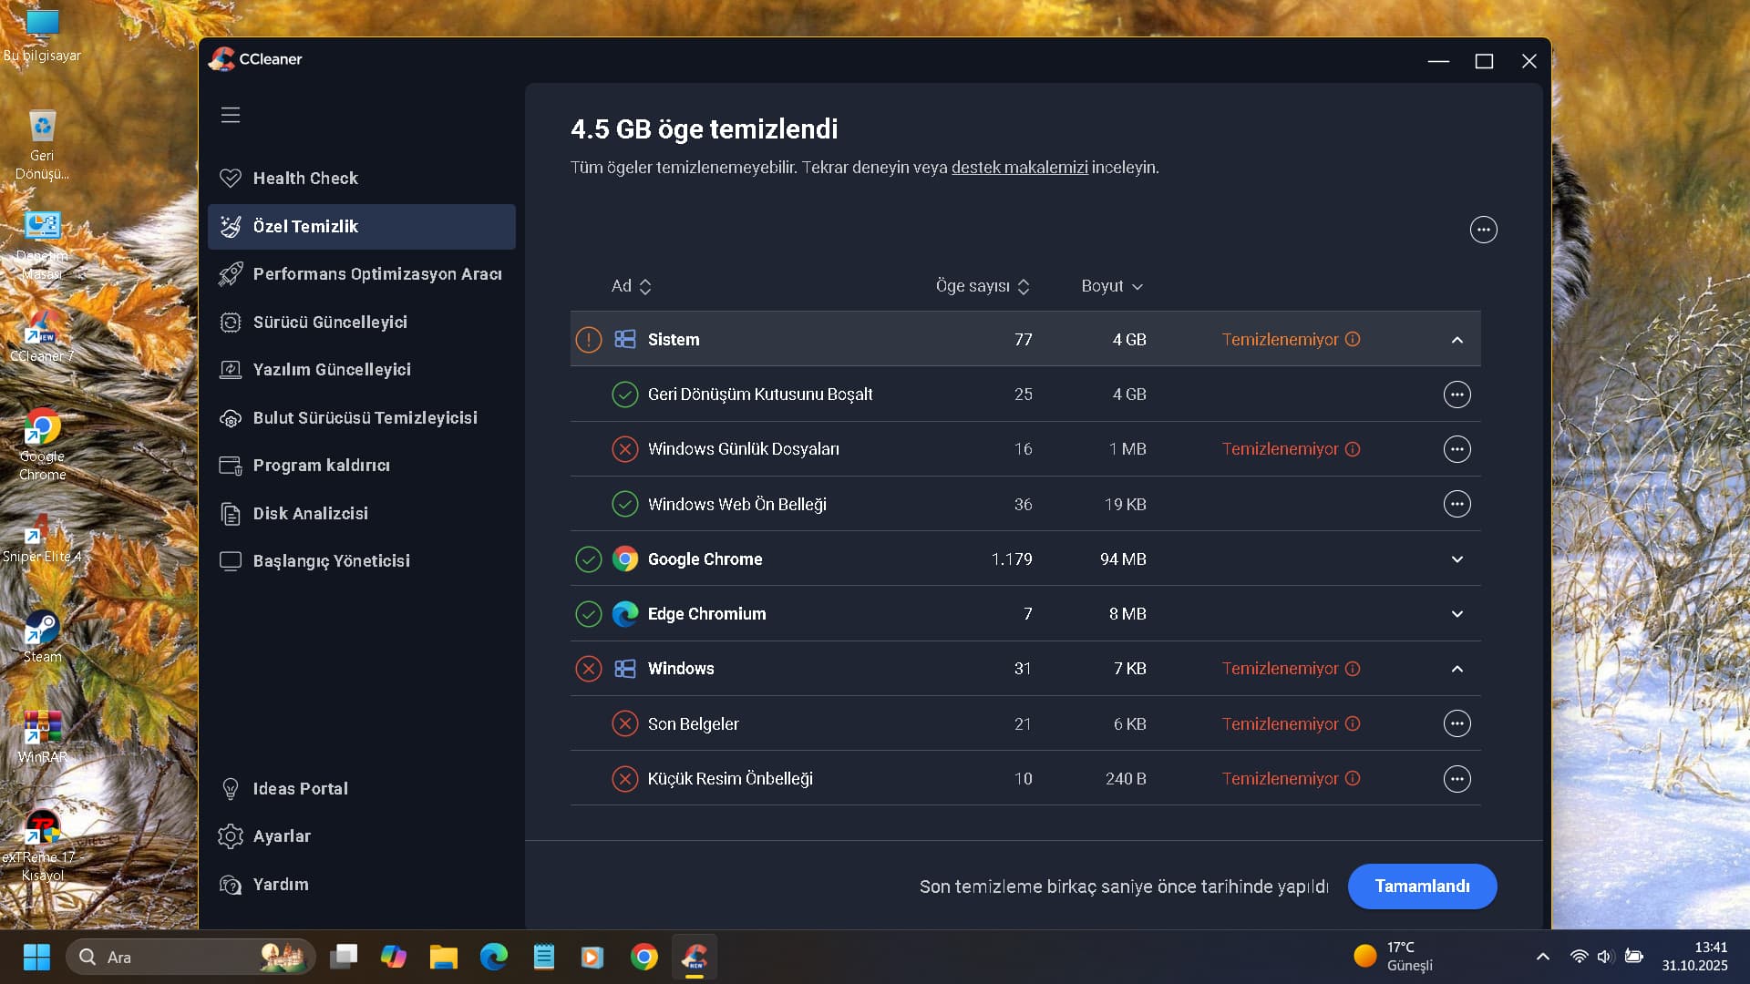This screenshot has height=984, width=1750.
Task: Open more options for Küçük Resim Önbelleği
Action: tap(1457, 779)
